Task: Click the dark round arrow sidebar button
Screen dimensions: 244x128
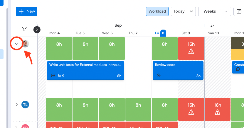Action: pos(37,30)
